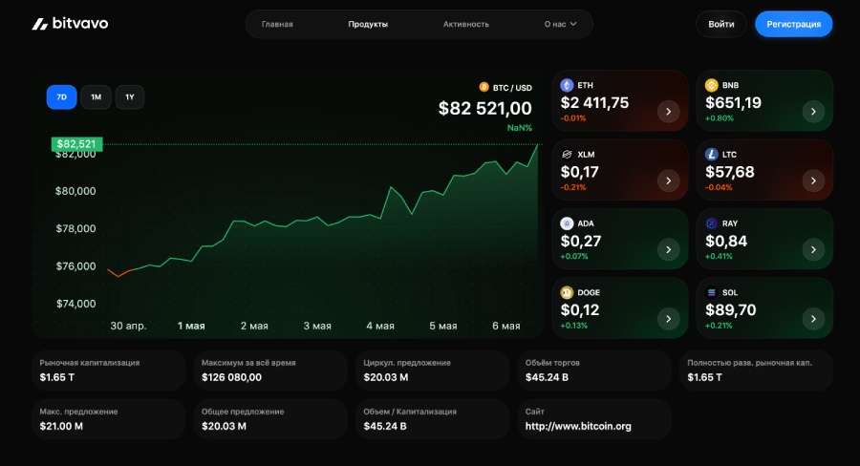Image resolution: width=860 pixels, height=466 pixels.
Task: Click the Рыночная капитализация $1.65 T card
Action: click(x=109, y=371)
